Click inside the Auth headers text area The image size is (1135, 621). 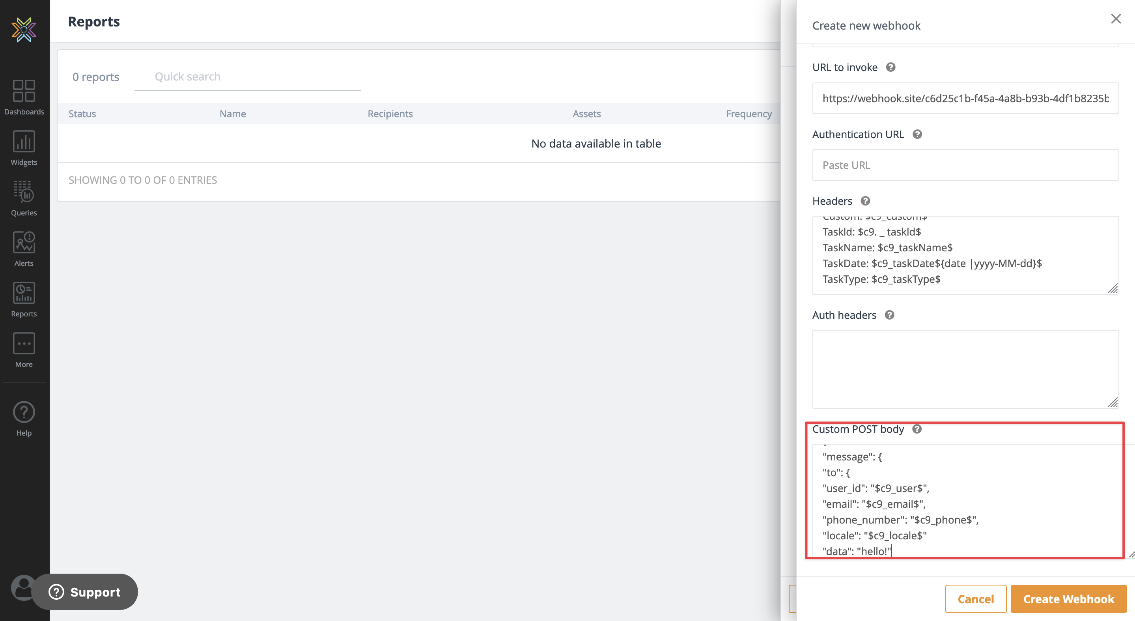[965, 369]
